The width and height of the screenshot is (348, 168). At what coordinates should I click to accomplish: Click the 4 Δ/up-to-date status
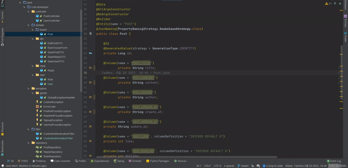pos(273,166)
